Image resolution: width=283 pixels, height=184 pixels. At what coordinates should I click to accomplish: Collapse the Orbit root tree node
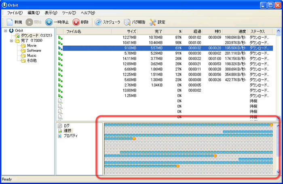(x=5, y=31)
